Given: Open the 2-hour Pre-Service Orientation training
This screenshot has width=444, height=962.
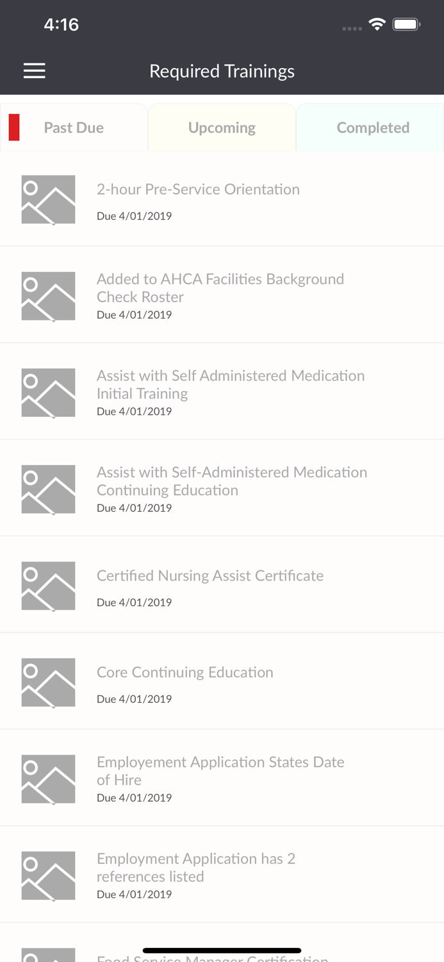Looking at the screenshot, I should coord(198,189).
